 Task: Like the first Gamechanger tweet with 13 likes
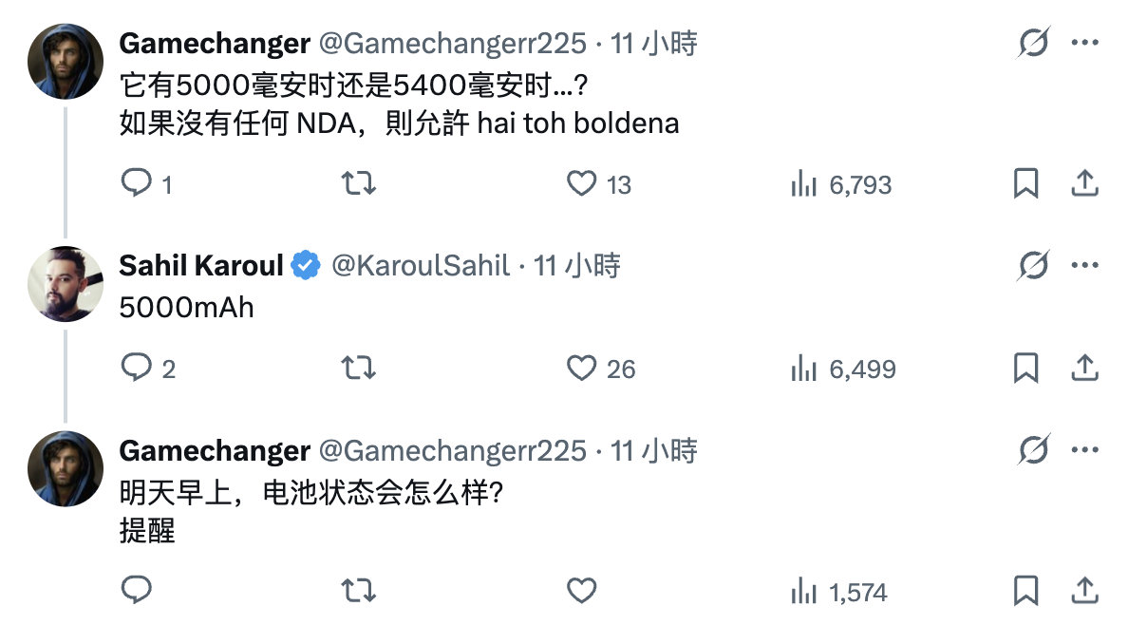click(581, 183)
